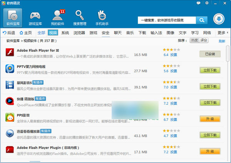Click 投票 for 迅雷看看播放器
This screenshot has height=163, width=231.
[x=174, y=136]
